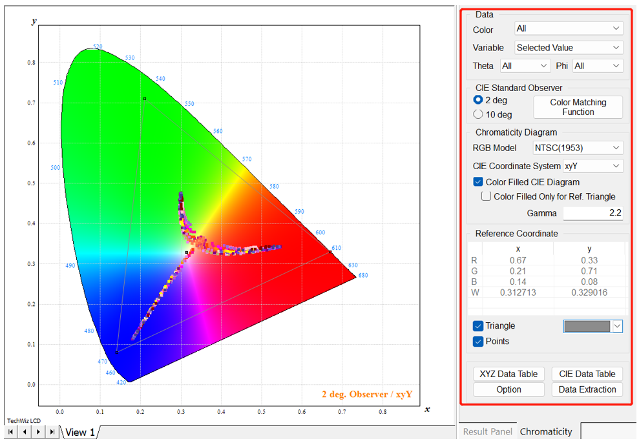
Task: Open the RGB Model NTSC(1953) dropdown
Action: 578,148
